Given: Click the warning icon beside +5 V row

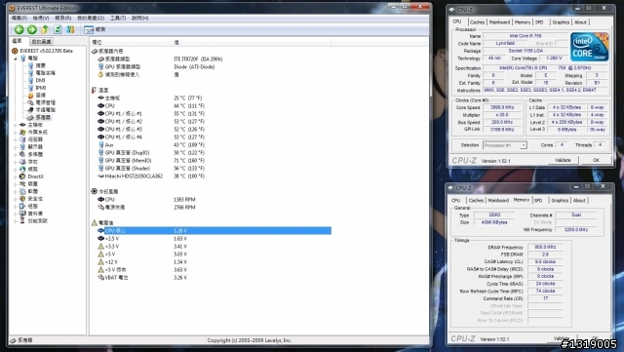Looking at the screenshot, I should pos(100,254).
